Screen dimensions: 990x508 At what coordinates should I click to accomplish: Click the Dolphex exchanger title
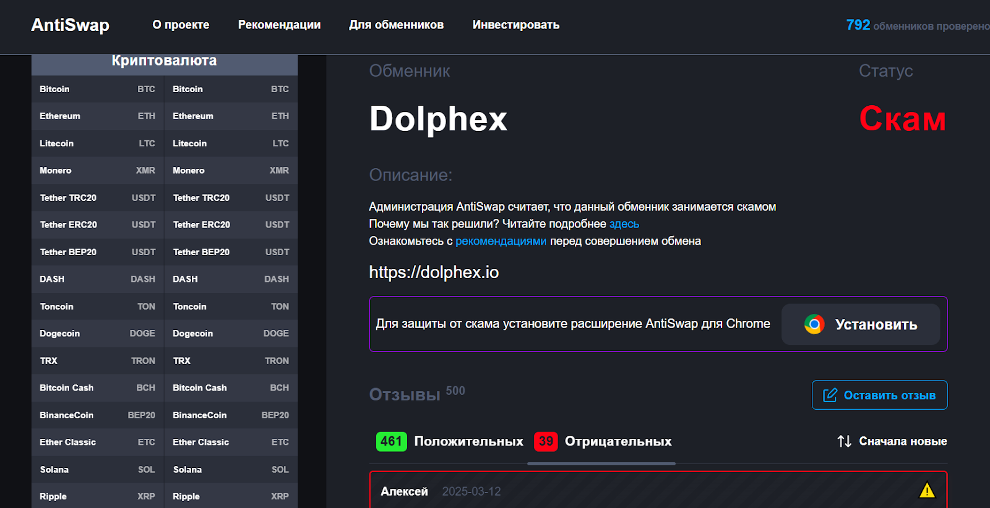pos(438,119)
